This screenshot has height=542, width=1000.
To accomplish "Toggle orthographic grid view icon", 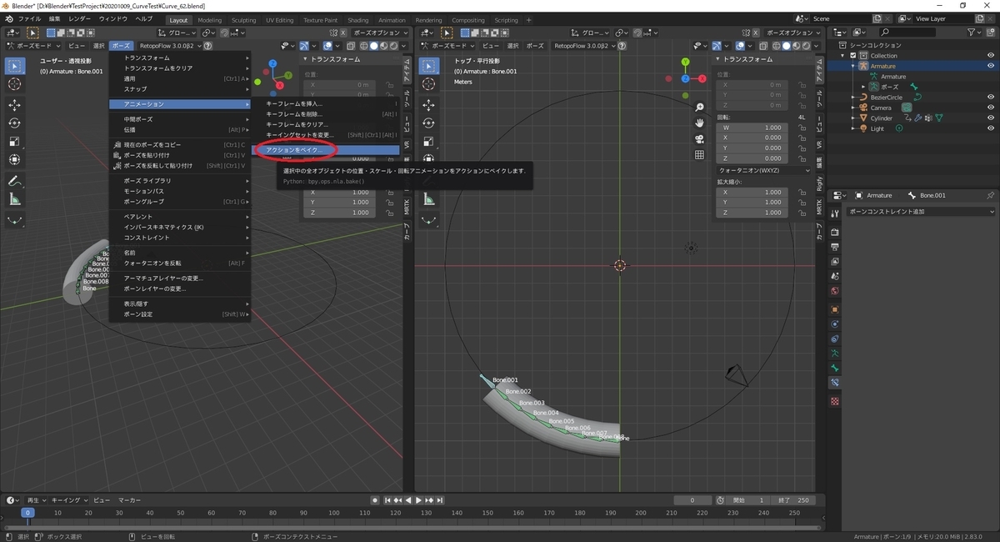I will [700, 154].
